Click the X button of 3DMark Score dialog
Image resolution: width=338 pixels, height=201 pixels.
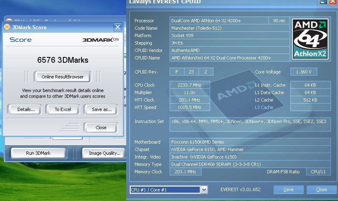coord(117,27)
